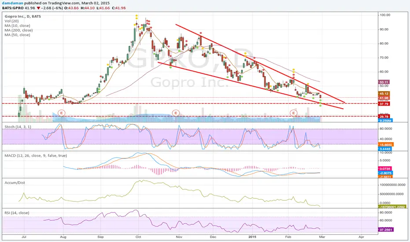Click the Mar label on time axis

[x=322, y=237]
